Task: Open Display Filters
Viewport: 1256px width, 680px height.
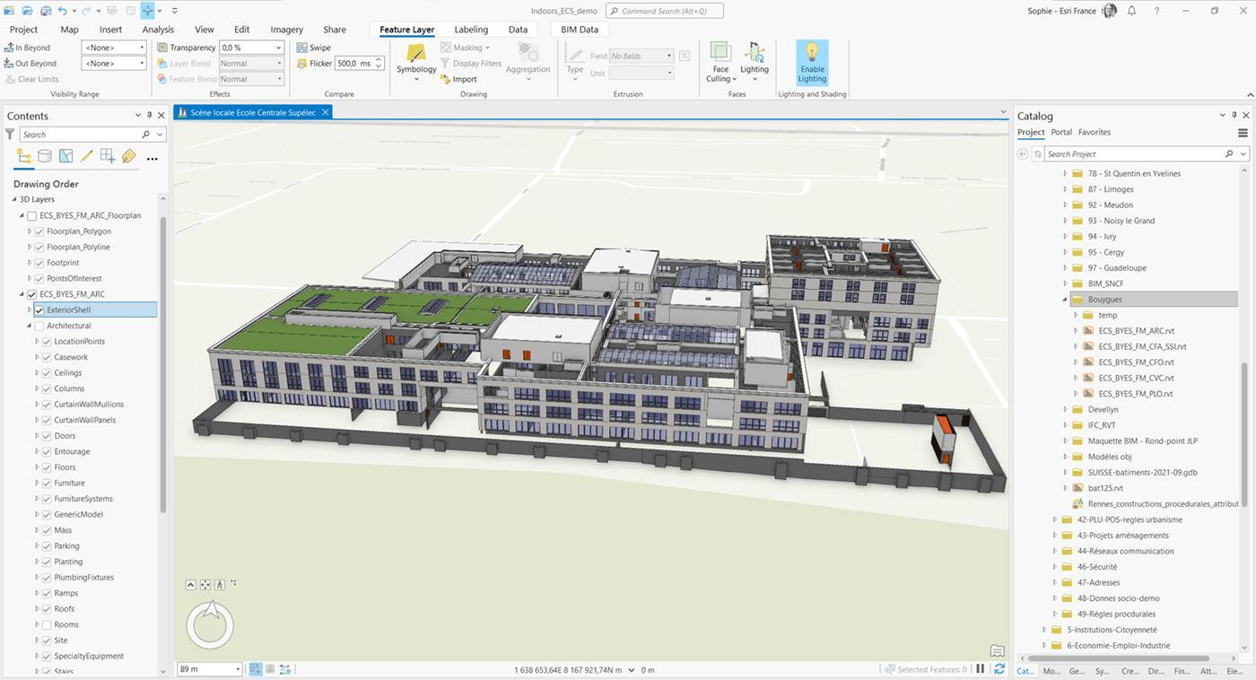Action: 471,64
